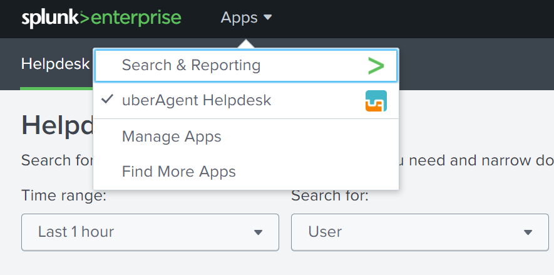The height and width of the screenshot is (275, 554).
Task: Click Find More Apps
Action: [179, 172]
